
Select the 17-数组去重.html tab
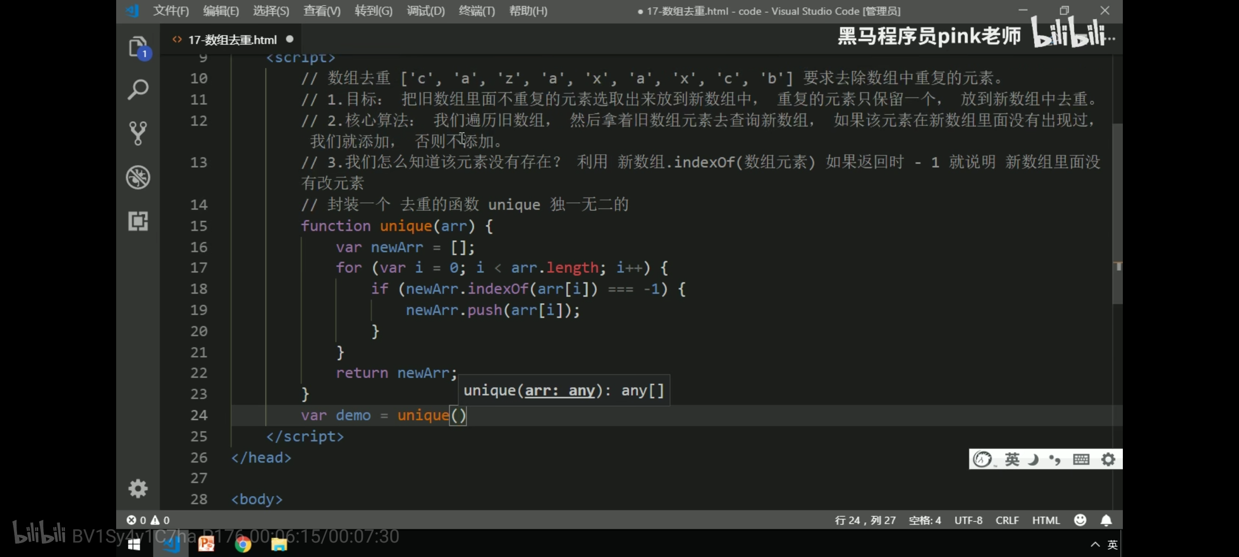click(232, 40)
